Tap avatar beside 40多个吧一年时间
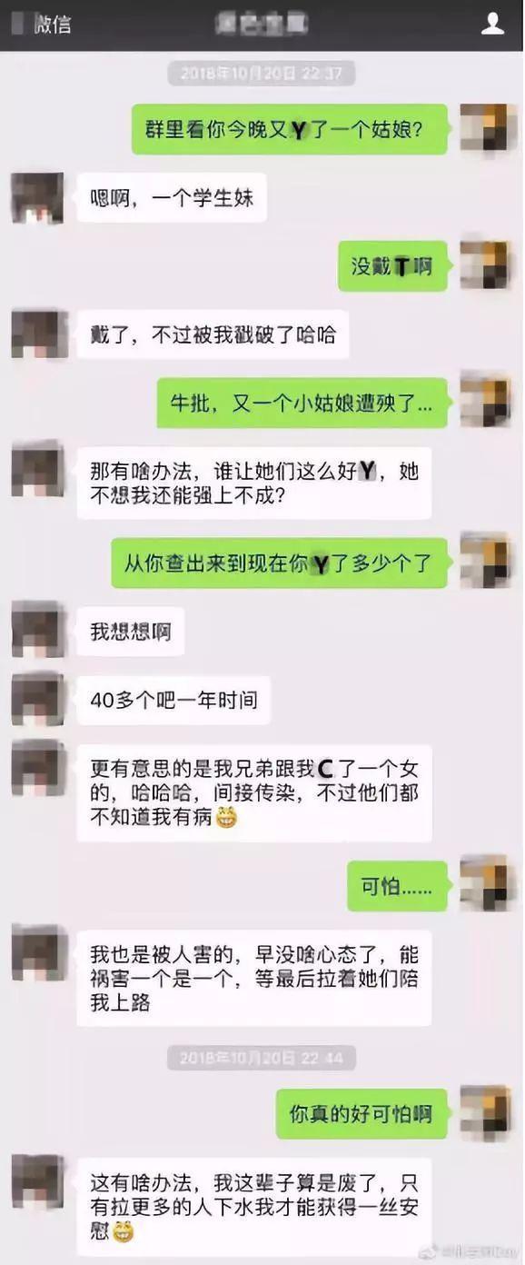The height and width of the screenshot is (1265, 525). pos(37,700)
